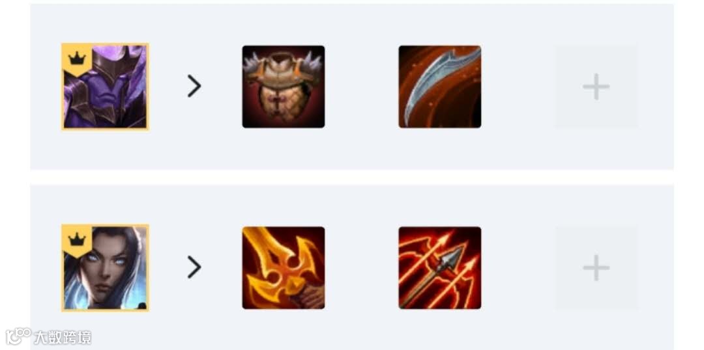Screen dimensions: 704x350
Task: Select the spear with red arrows item
Action: click(x=439, y=267)
